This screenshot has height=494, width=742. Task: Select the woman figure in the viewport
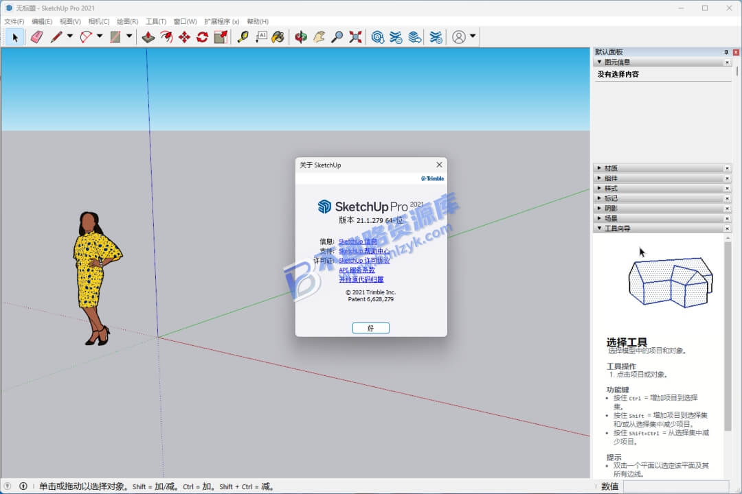(96, 278)
